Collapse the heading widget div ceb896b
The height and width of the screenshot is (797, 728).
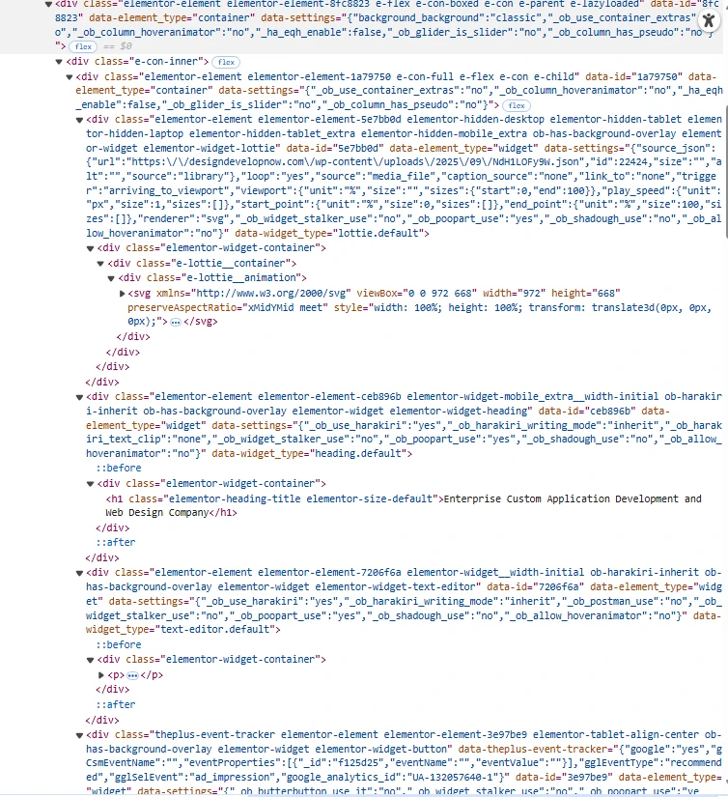point(80,396)
